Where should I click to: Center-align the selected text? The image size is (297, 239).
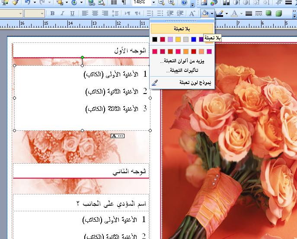click(95, 13)
